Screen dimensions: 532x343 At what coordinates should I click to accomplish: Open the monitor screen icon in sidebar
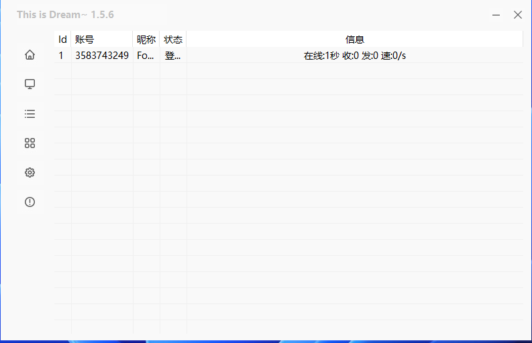[30, 84]
